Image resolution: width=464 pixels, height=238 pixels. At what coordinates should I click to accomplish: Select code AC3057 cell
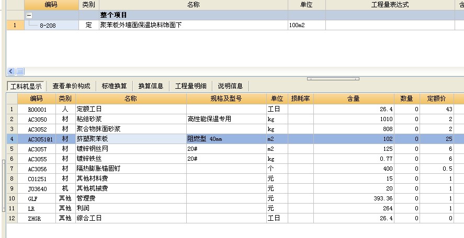click(x=37, y=149)
